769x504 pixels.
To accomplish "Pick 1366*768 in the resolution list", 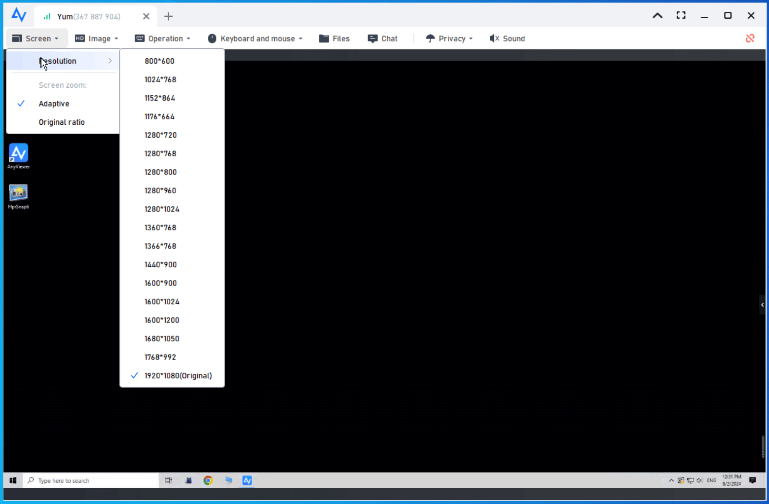I will pyautogui.click(x=172, y=246).
